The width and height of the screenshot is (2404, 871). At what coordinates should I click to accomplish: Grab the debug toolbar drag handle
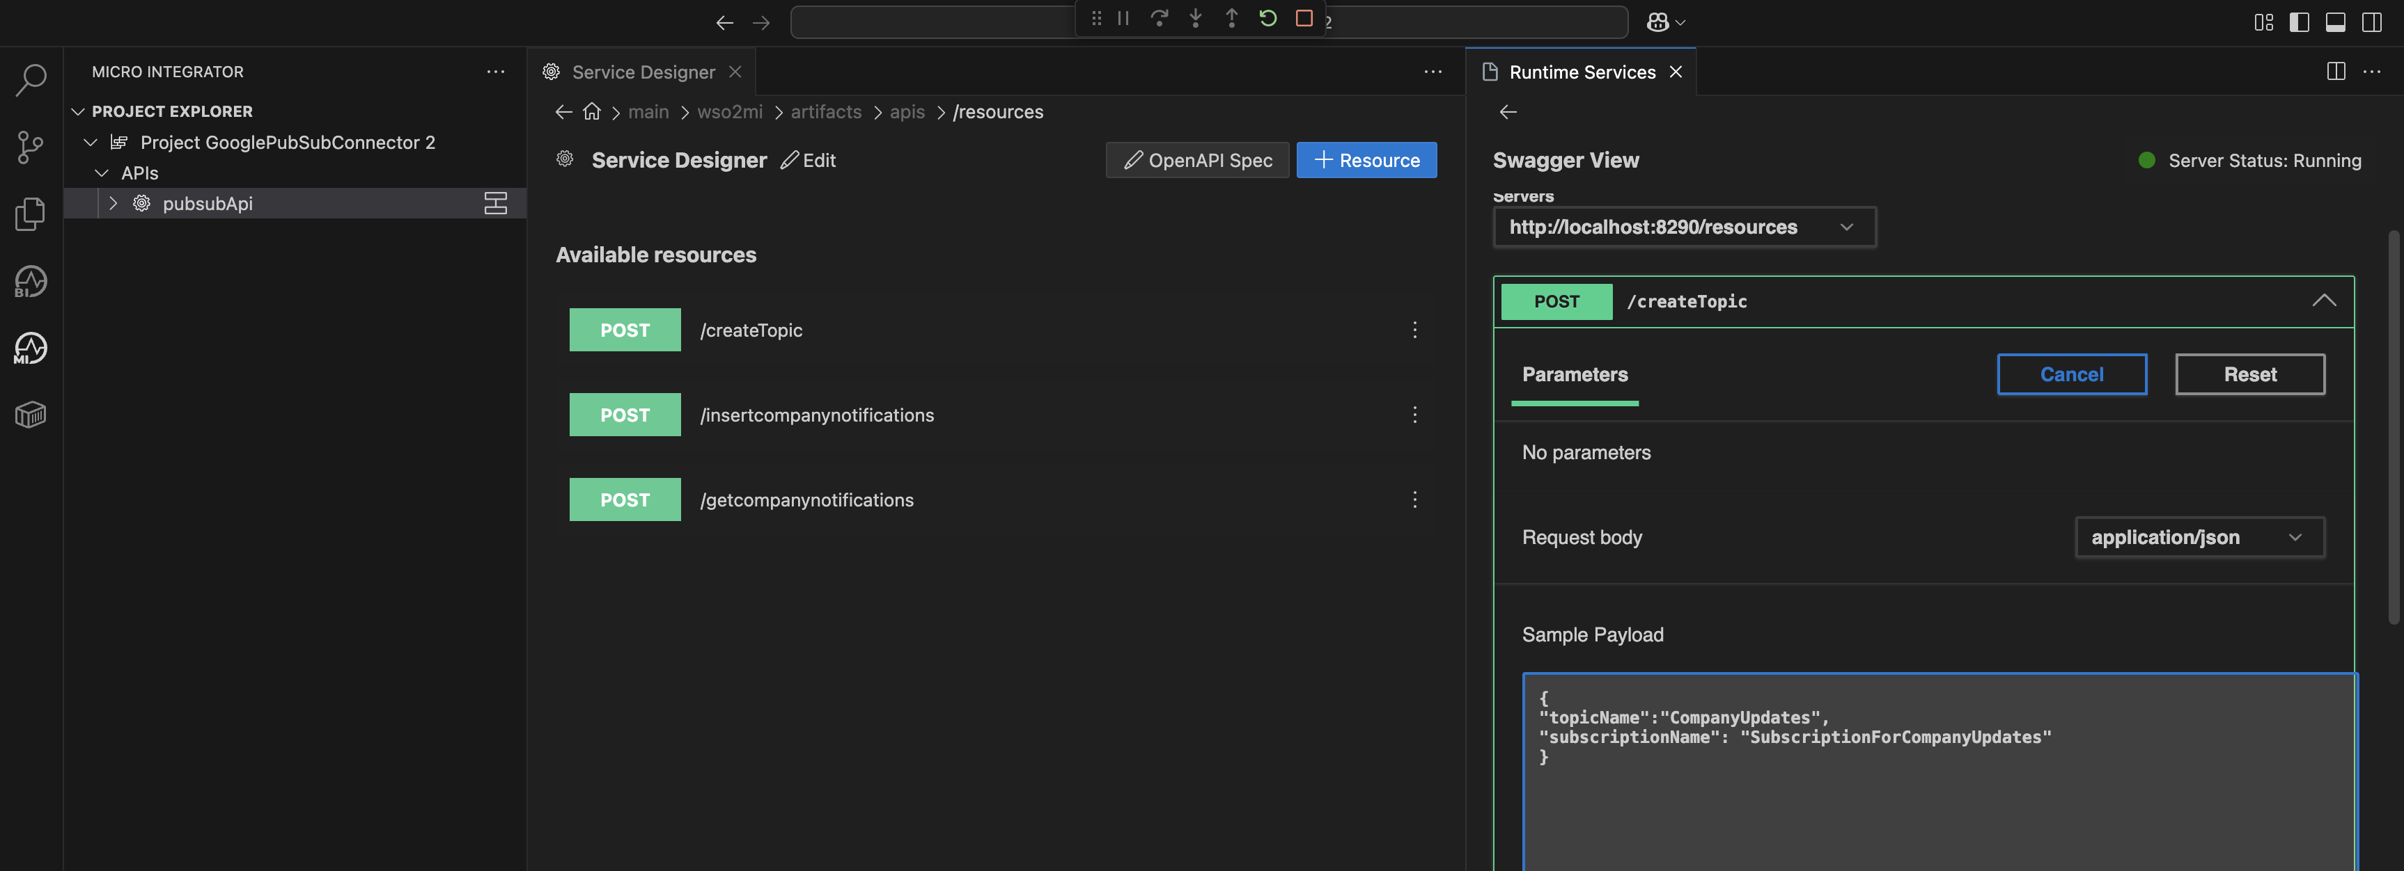(x=1097, y=19)
